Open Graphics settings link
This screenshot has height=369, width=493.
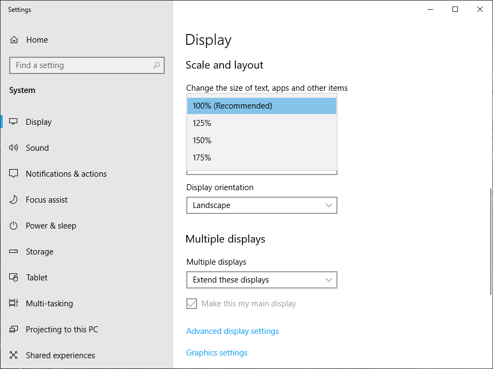click(x=217, y=353)
